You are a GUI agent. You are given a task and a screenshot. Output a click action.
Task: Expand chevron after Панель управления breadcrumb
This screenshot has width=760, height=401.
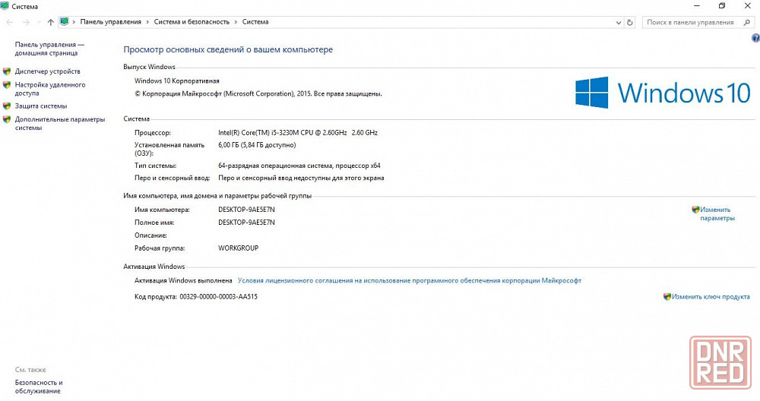147,23
